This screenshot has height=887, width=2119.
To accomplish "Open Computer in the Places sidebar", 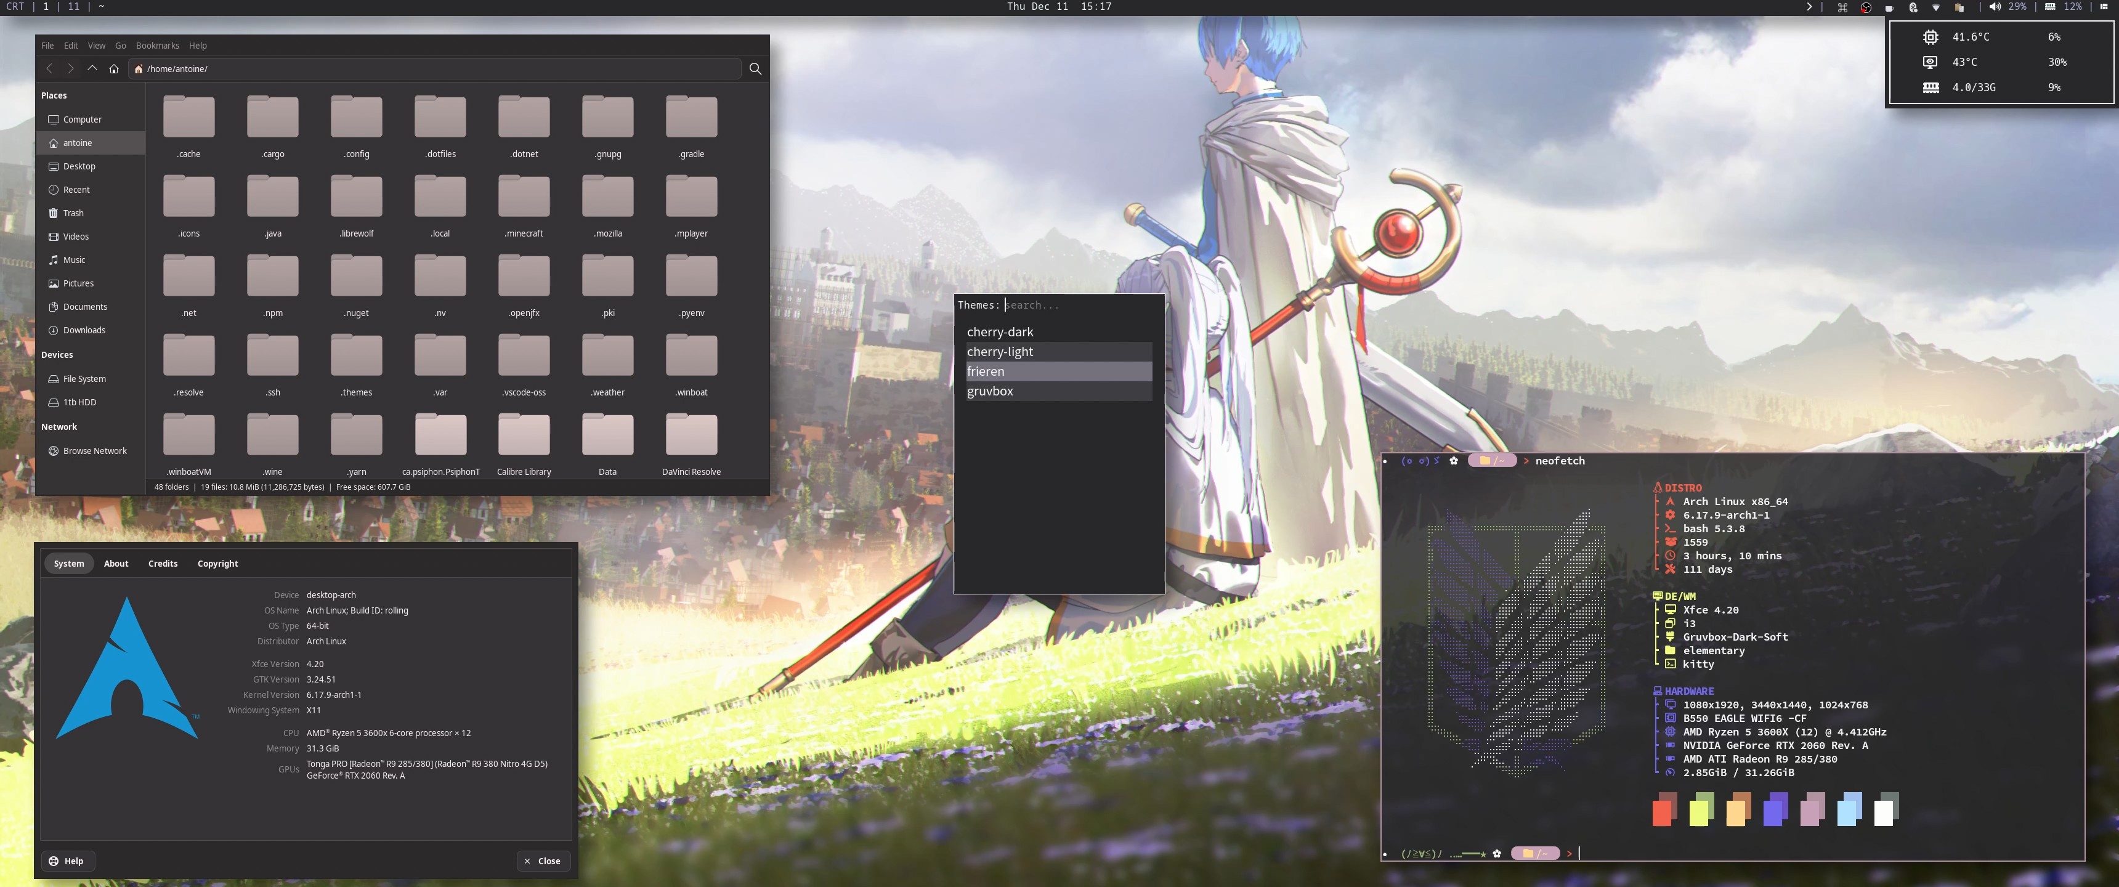I will coord(91,120).
